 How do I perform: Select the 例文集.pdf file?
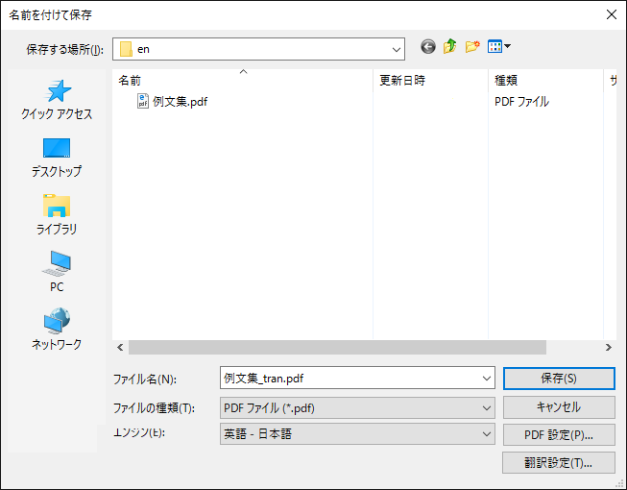click(179, 102)
